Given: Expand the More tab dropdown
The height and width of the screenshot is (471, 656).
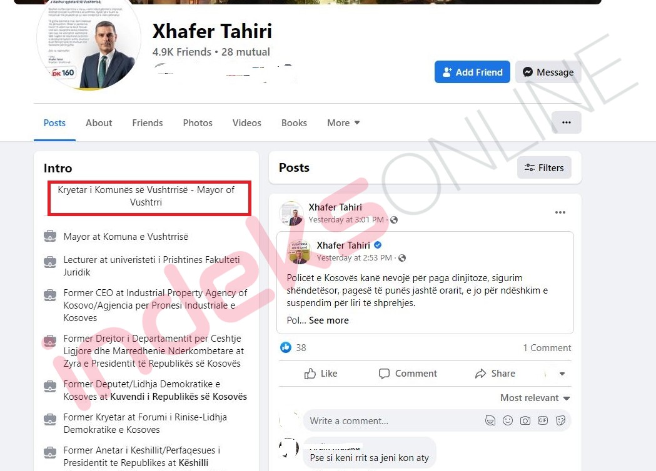Looking at the screenshot, I should click(x=343, y=123).
